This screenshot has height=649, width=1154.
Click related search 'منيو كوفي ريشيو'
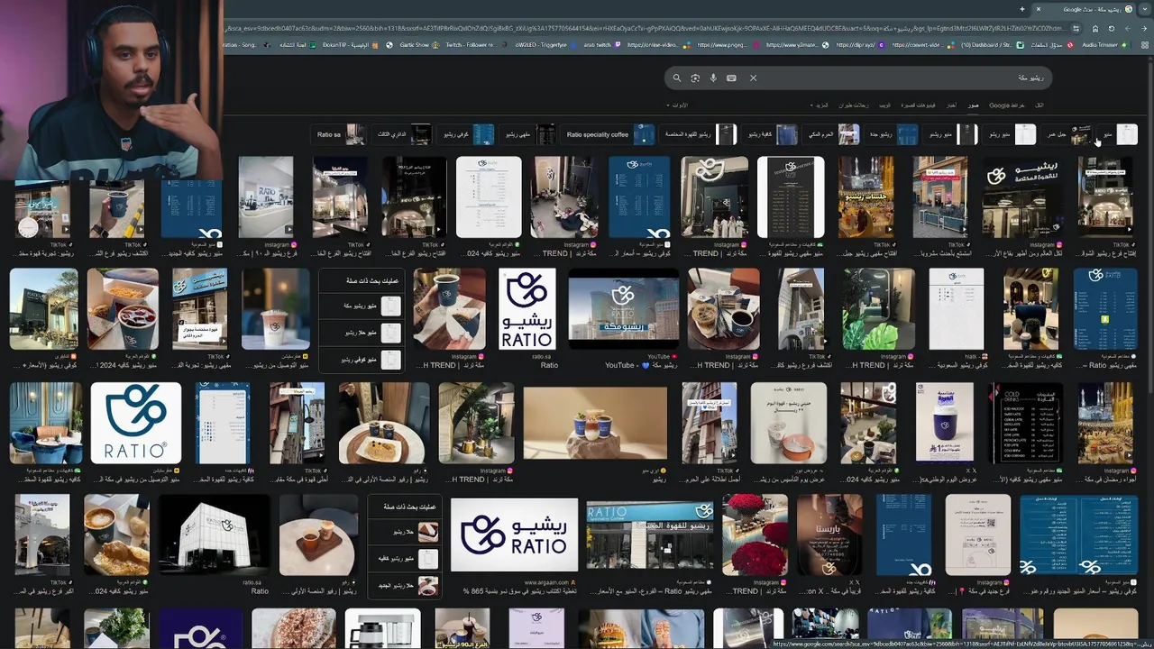click(362, 359)
